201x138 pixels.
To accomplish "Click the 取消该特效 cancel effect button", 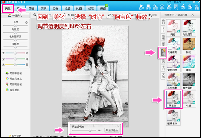I will 112,130.
